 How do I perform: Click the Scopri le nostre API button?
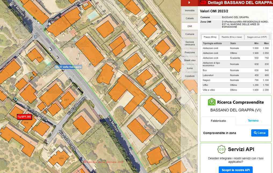235,170
